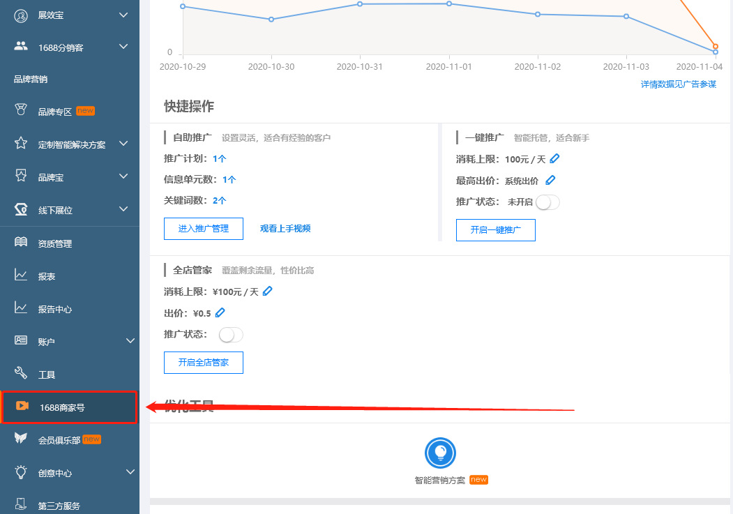Screen dimensions: 733x514
Task: Click the 工具 wrench icon
Action: 21,374
